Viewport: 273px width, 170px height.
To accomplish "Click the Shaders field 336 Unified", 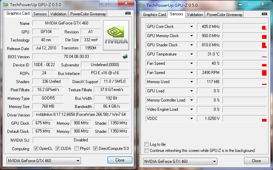I will [51, 81].
